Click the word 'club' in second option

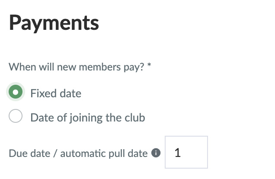135,117
